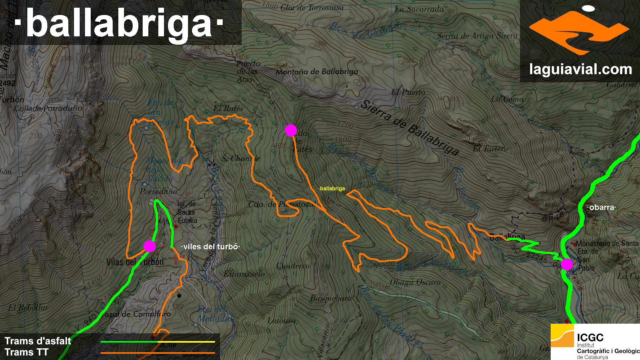
Task: Click the green asphalt legend line
Action: click(129, 342)
